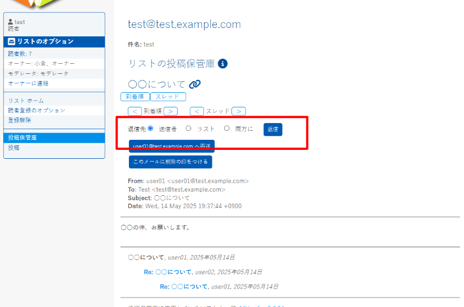Click the 返信 button

pos(273,129)
